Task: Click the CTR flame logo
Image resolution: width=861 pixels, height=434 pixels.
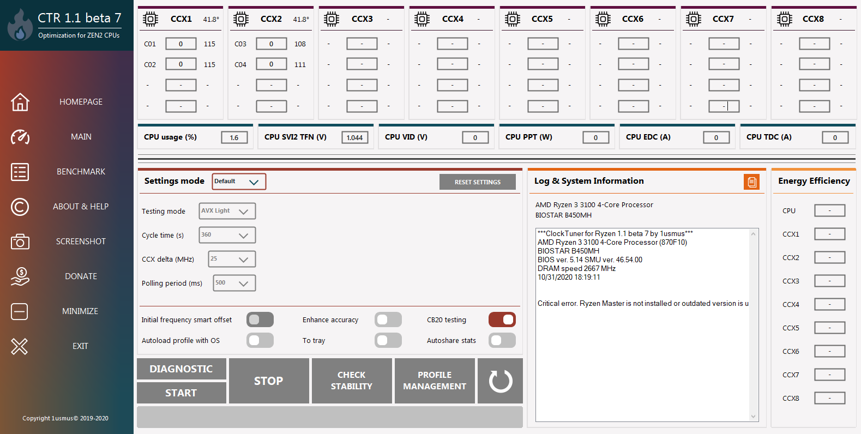Action: 21,25
